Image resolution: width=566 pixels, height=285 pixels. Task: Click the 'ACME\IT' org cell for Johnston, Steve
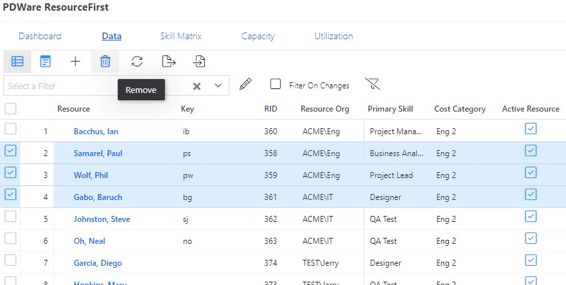click(x=318, y=219)
